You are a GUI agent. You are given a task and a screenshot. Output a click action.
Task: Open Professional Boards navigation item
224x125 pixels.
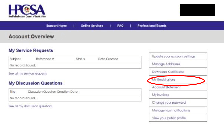point(152,26)
